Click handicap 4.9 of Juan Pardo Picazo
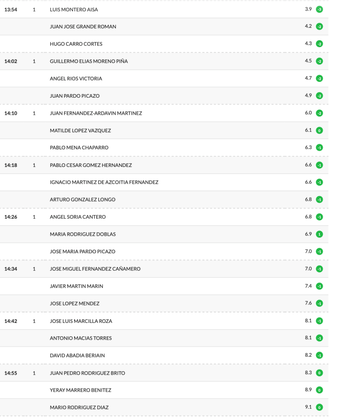The height and width of the screenshot is (417, 339). 308,96
